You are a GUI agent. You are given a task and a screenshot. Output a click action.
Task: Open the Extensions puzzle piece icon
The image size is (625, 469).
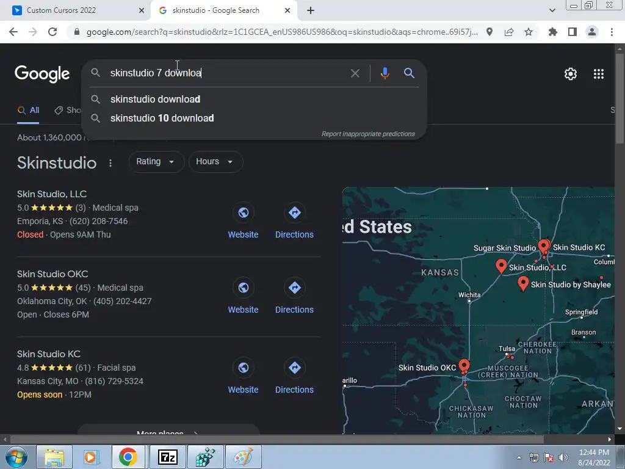point(553,32)
